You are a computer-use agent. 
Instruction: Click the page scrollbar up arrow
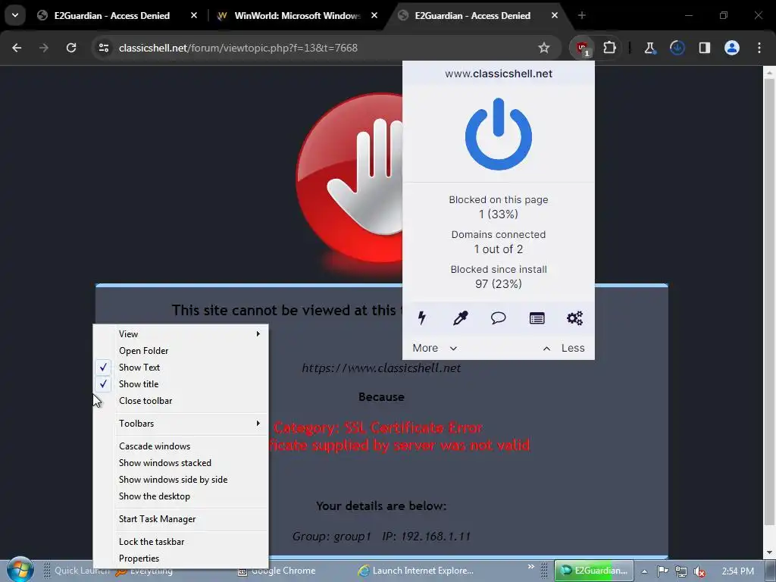pyautogui.click(x=769, y=73)
